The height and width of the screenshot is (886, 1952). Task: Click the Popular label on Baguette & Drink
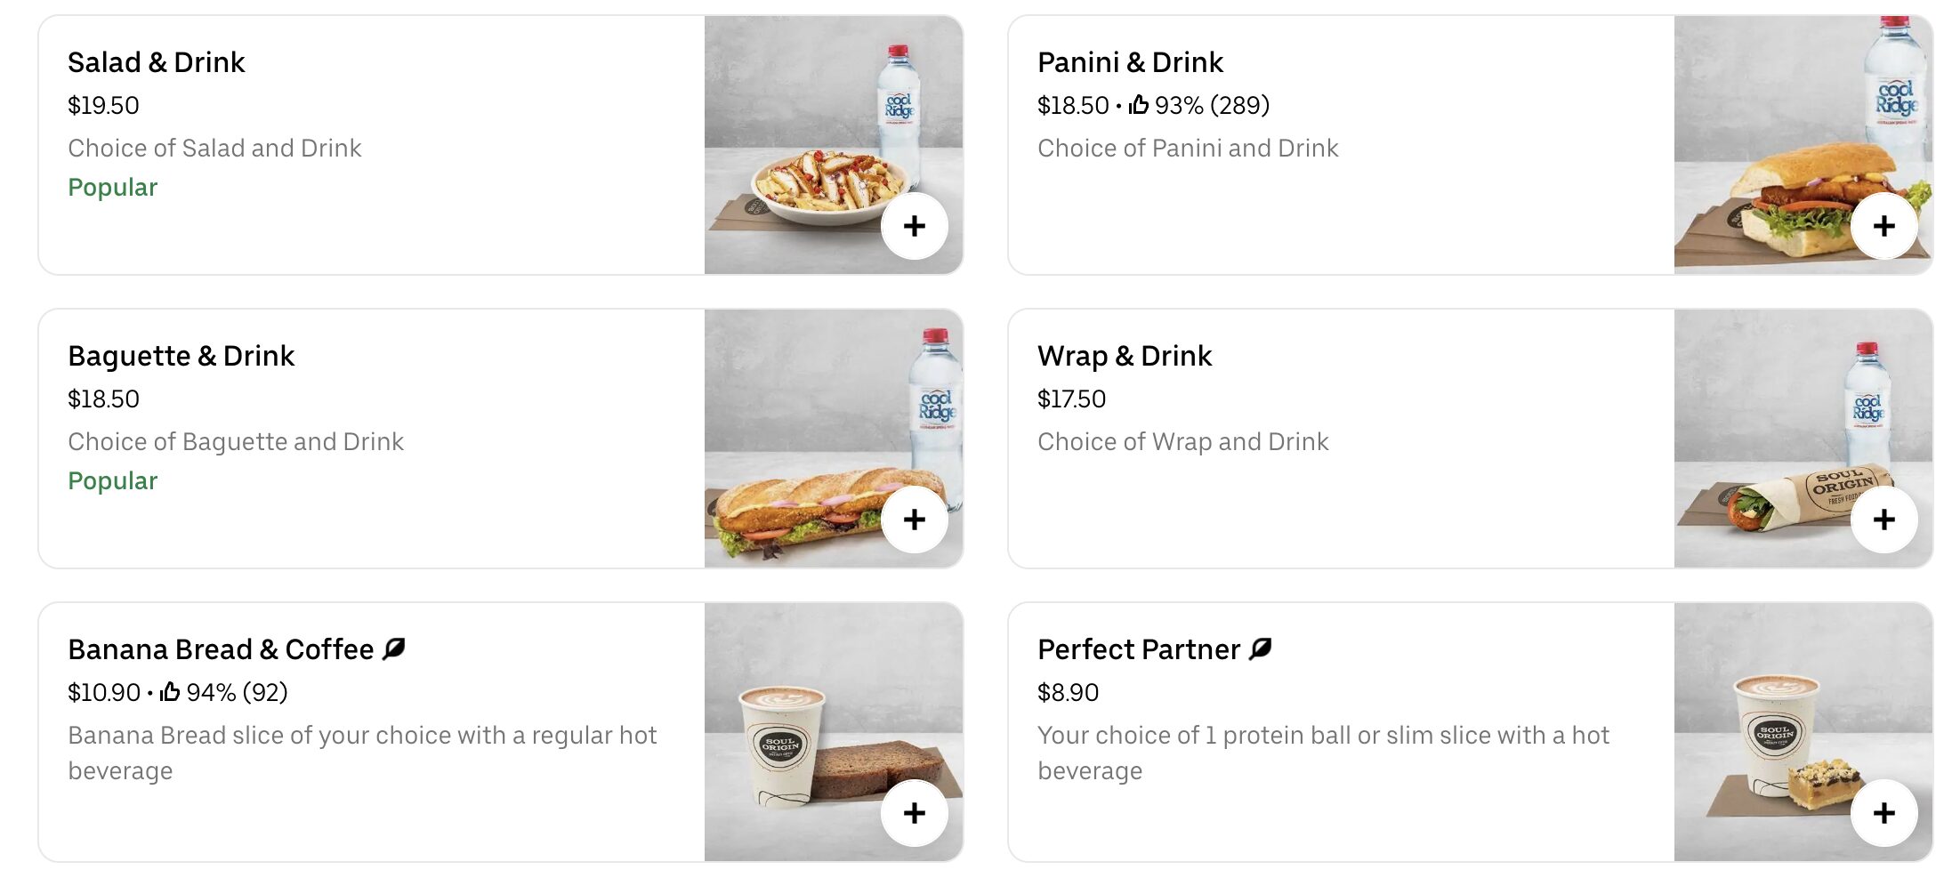point(112,480)
